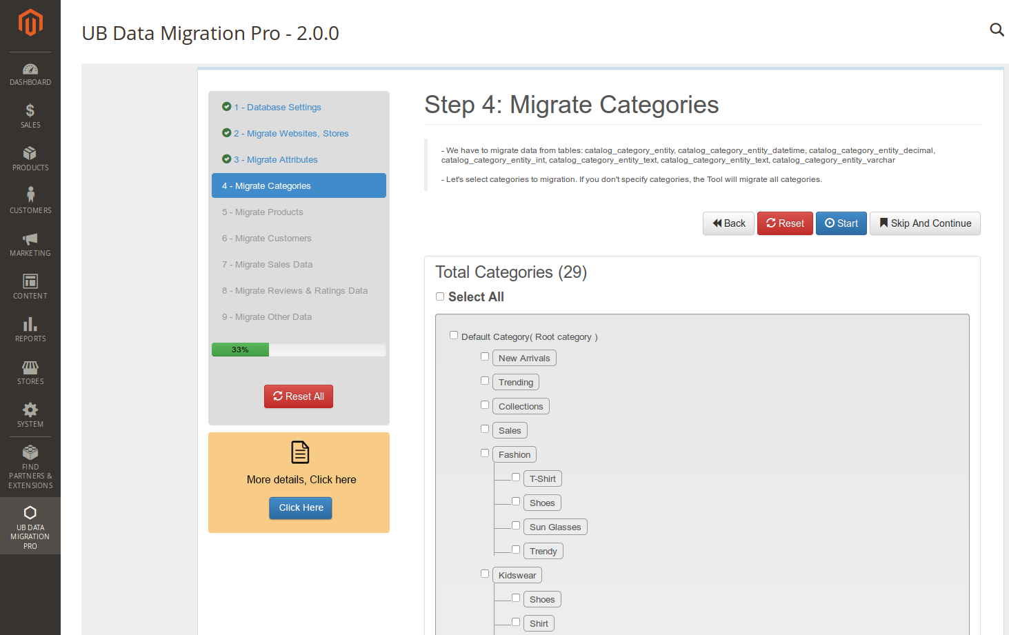
Task: Click the Reset All button
Action: click(x=299, y=396)
